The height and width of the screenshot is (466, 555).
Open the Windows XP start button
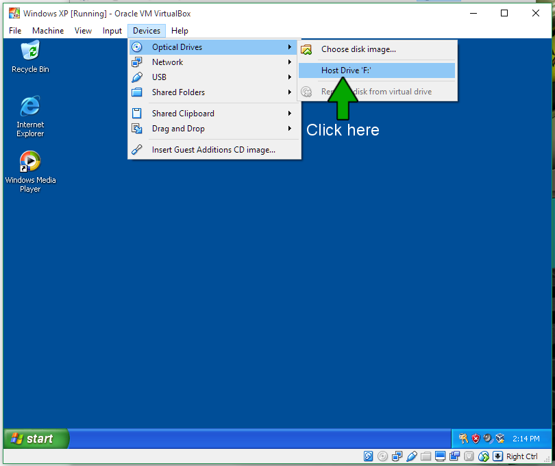coord(36,439)
